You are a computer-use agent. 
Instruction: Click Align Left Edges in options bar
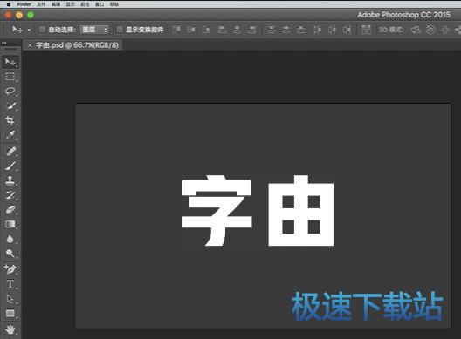point(222,30)
